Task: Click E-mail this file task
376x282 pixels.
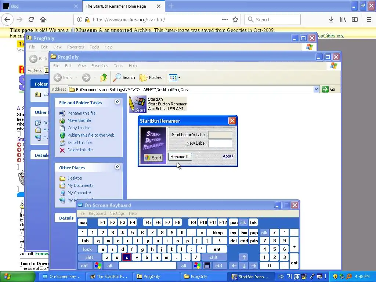Action: click(79, 142)
